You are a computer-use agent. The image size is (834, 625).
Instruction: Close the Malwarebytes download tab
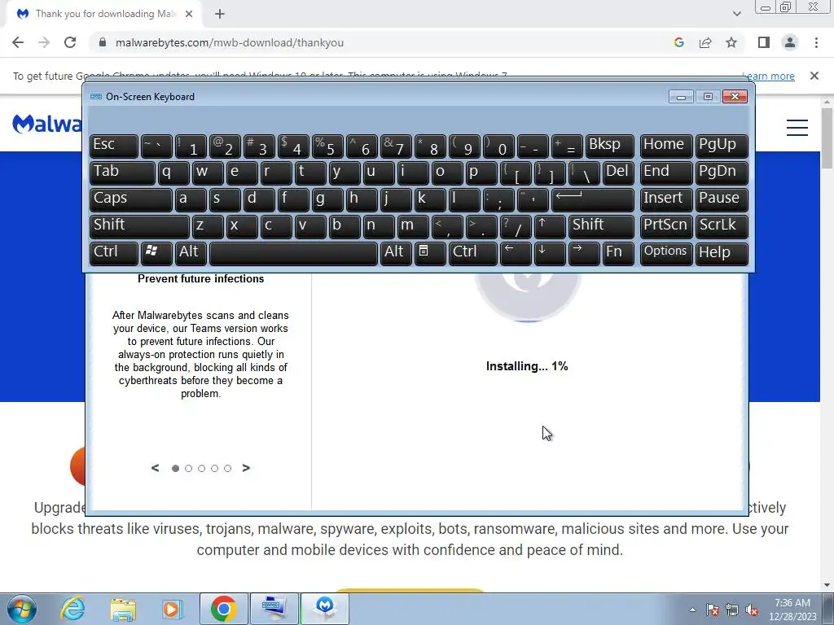(x=189, y=14)
